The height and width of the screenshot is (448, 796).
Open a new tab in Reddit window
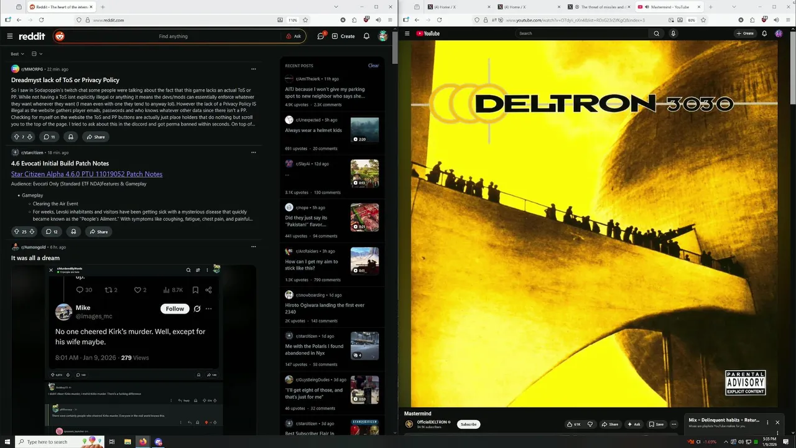click(103, 7)
